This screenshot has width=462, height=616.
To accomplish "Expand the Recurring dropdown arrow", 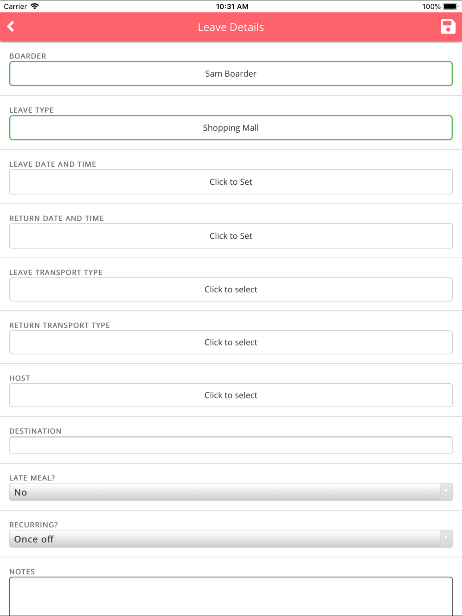I will coord(446,539).
